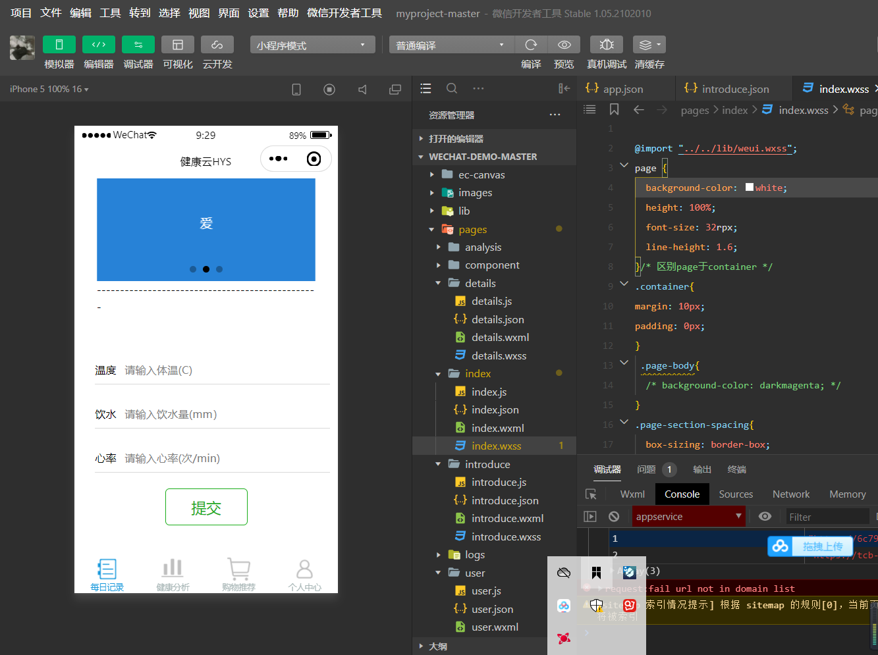Open the appservice context dropdown

point(688,517)
